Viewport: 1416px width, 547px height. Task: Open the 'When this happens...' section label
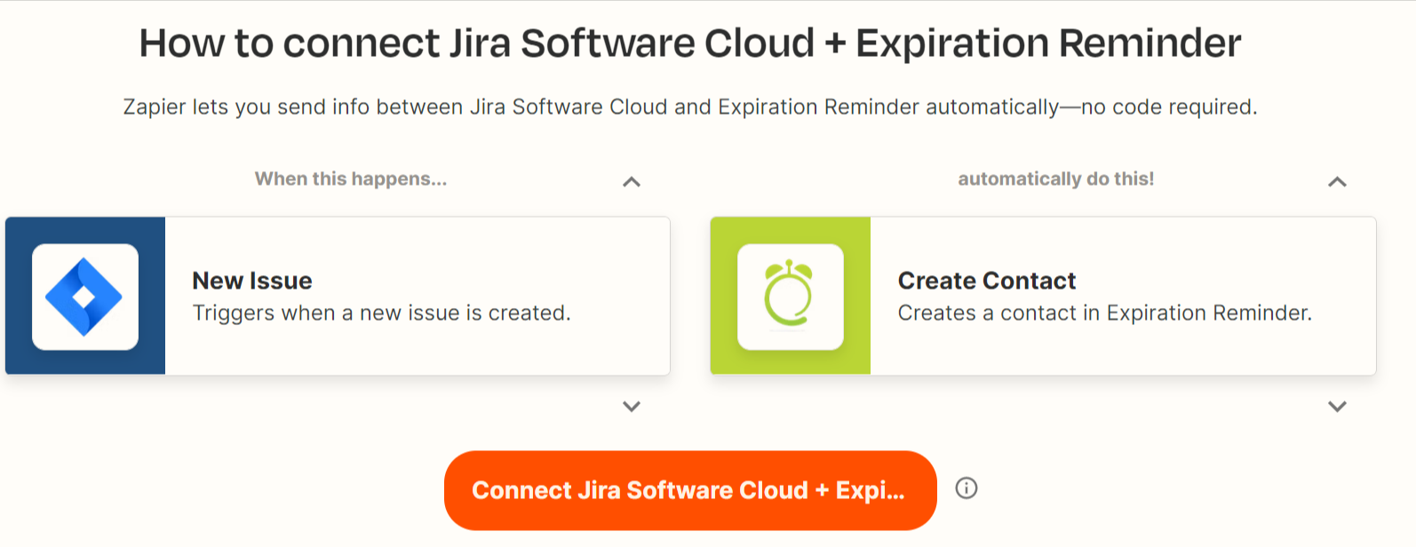point(351,178)
